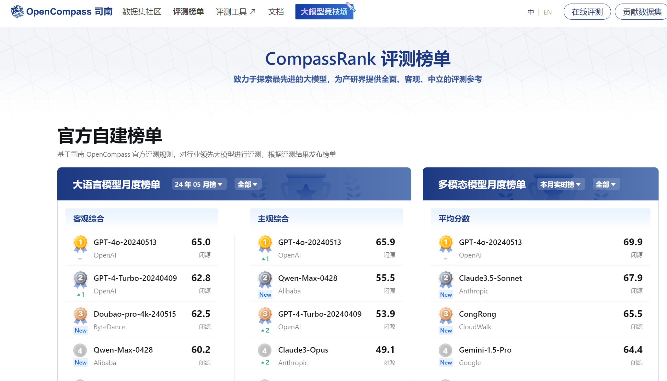Click the external link arrow next to 评测工具
The image size is (667, 381).
pos(253,11)
